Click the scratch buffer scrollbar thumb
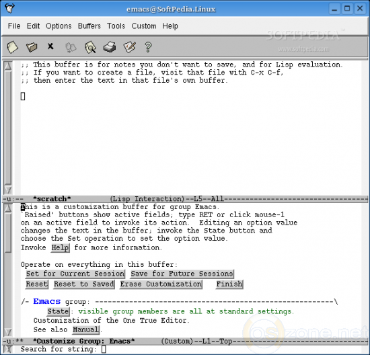370x355 pixels. 8,128
